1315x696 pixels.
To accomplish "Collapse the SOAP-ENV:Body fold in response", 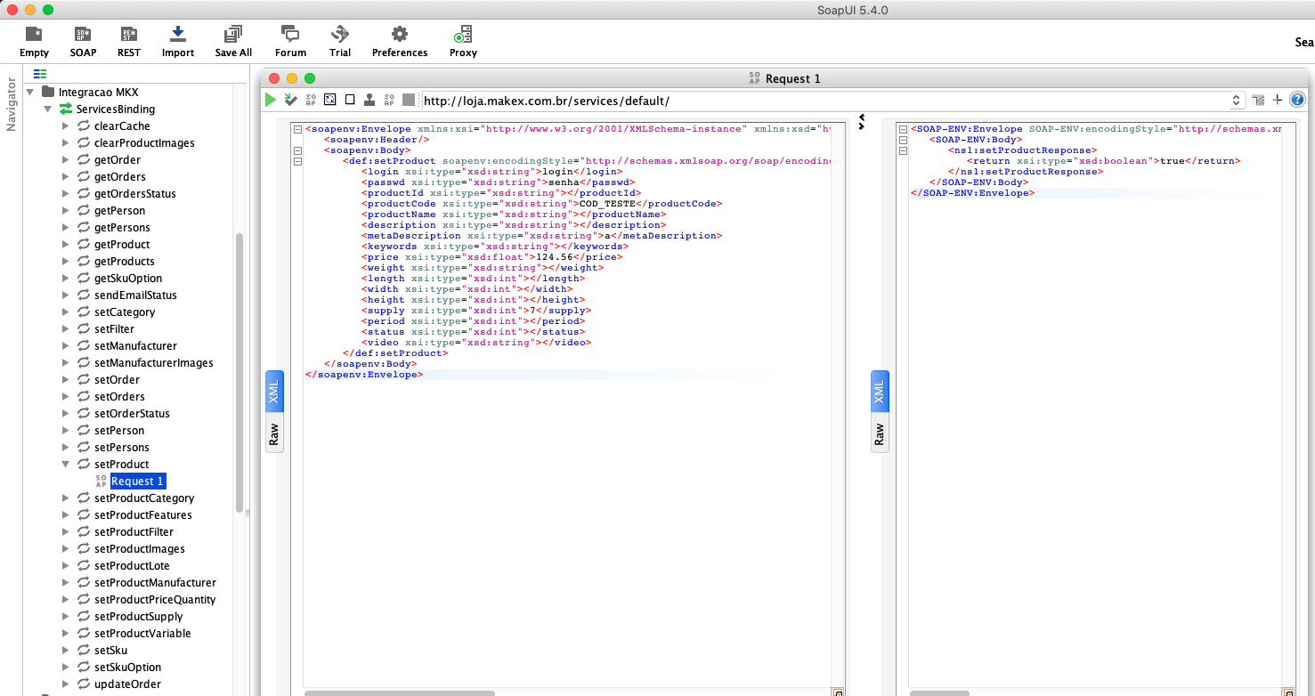I will 903,140.
